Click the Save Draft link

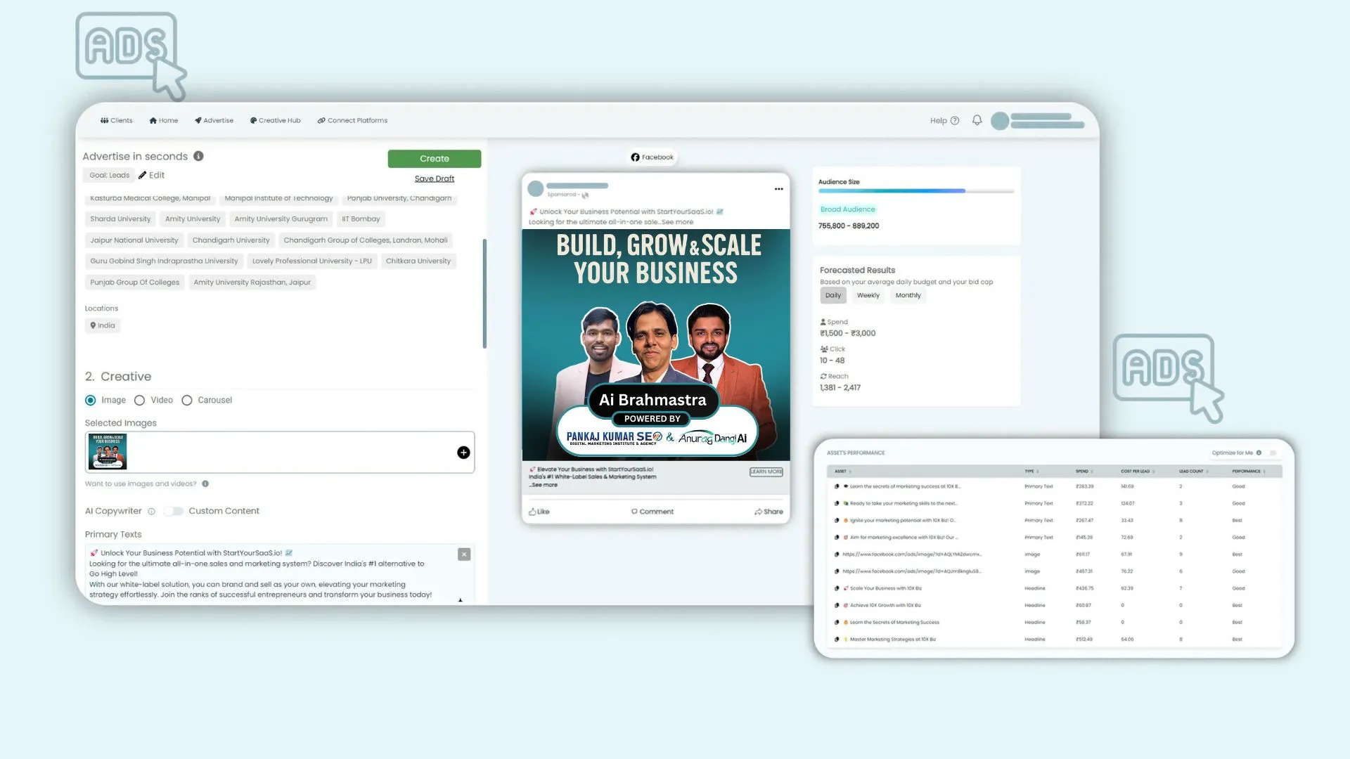(x=434, y=179)
